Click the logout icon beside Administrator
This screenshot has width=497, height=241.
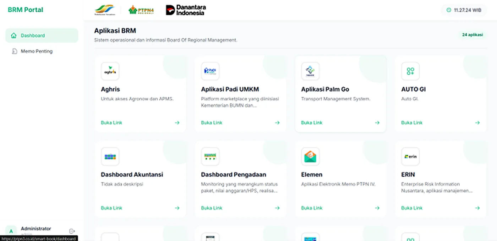(72, 231)
